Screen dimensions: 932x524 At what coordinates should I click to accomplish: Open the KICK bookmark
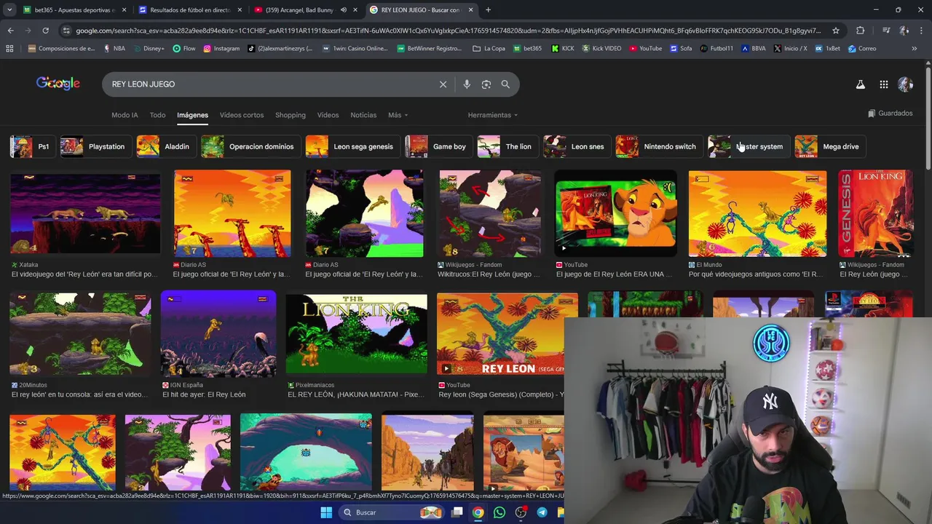point(563,49)
